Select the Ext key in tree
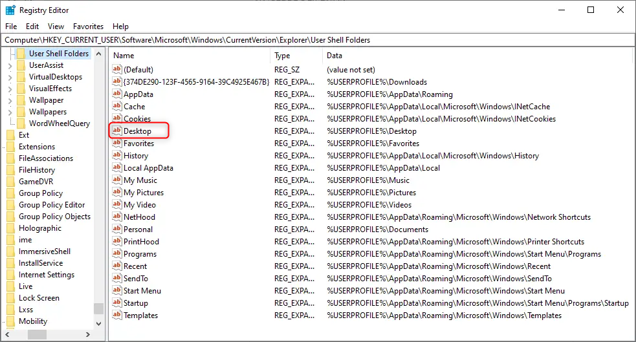Viewport: 636px width, 342px height. (24, 135)
